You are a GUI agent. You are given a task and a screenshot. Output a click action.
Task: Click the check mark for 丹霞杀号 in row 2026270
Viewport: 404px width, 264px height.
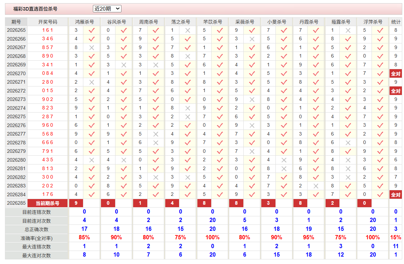coord(316,73)
